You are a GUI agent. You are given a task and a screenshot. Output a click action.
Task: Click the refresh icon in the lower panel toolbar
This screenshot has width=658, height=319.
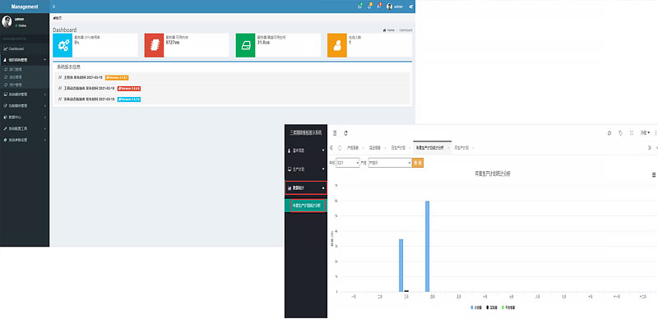coord(345,133)
